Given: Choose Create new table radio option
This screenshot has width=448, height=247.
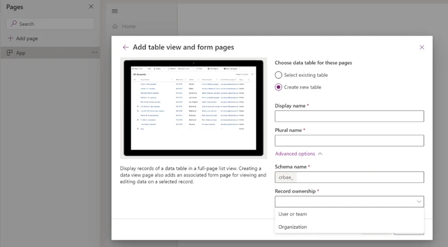Looking at the screenshot, I should [279, 87].
